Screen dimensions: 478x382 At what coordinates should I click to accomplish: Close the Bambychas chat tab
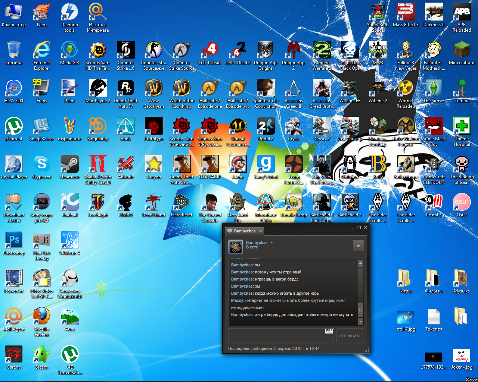click(261, 231)
